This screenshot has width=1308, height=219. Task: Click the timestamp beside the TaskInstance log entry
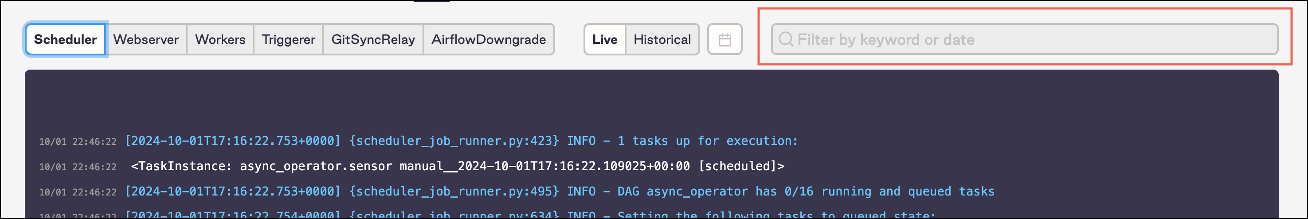click(x=78, y=167)
